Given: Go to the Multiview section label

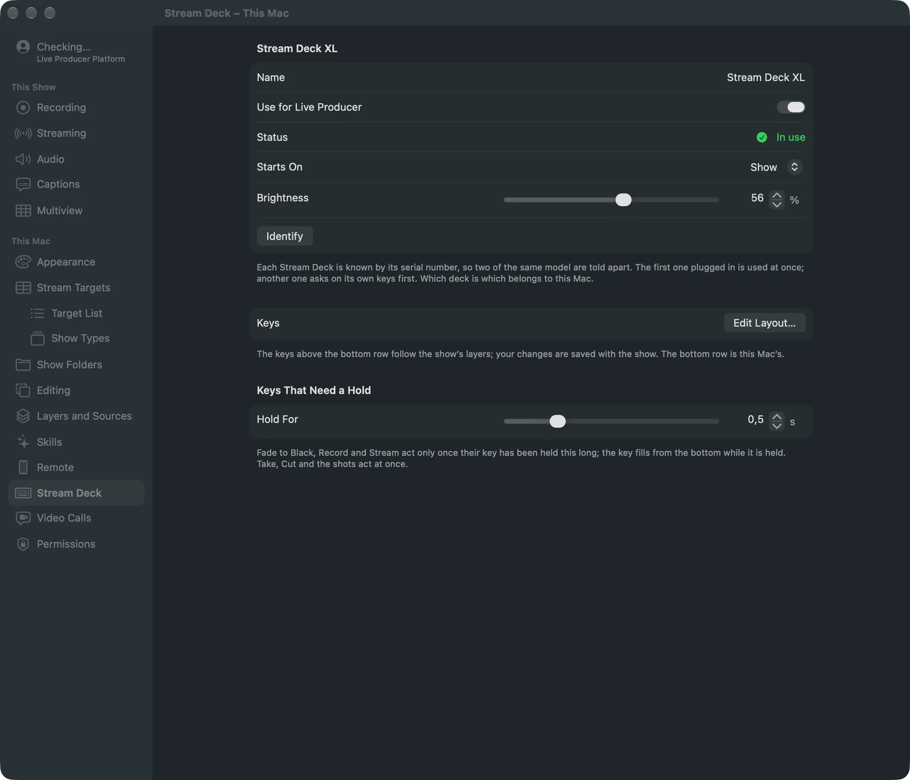Looking at the screenshot, I should click(x=60, y=210).
